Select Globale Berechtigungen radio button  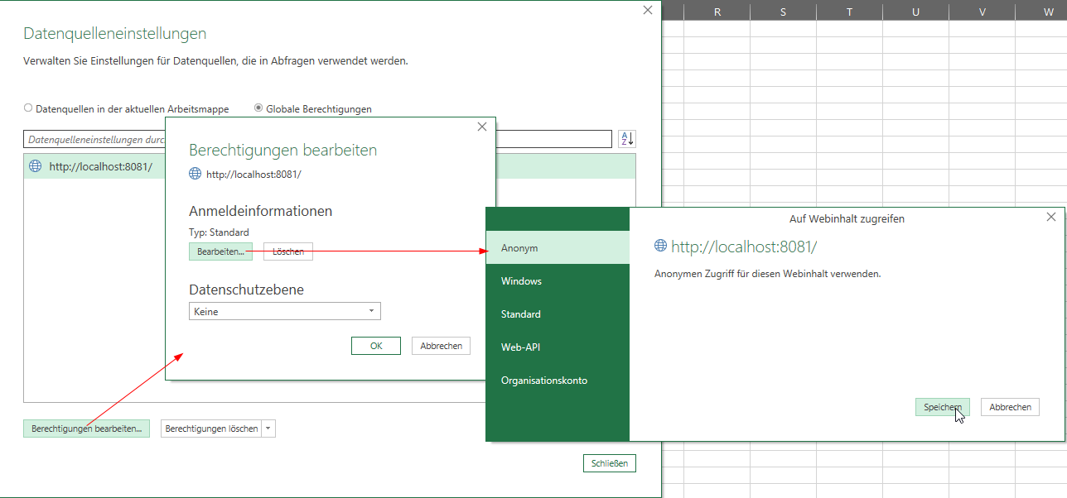(x=258, y=108)
